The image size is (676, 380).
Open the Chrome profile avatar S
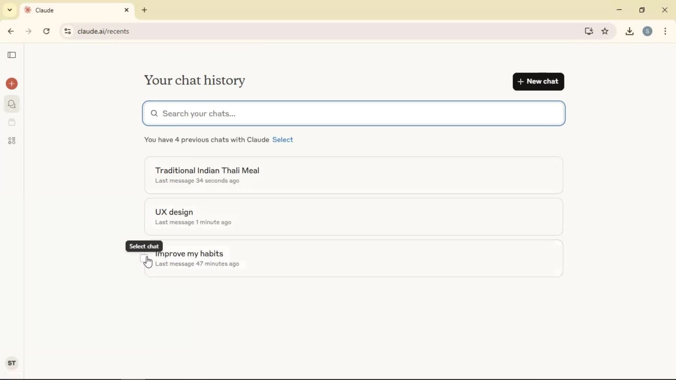tap(647, 31)
